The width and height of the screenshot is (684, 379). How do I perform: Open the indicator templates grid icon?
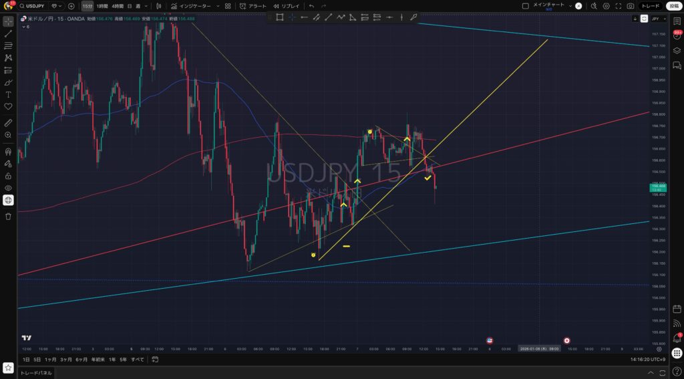click(228, 6)
